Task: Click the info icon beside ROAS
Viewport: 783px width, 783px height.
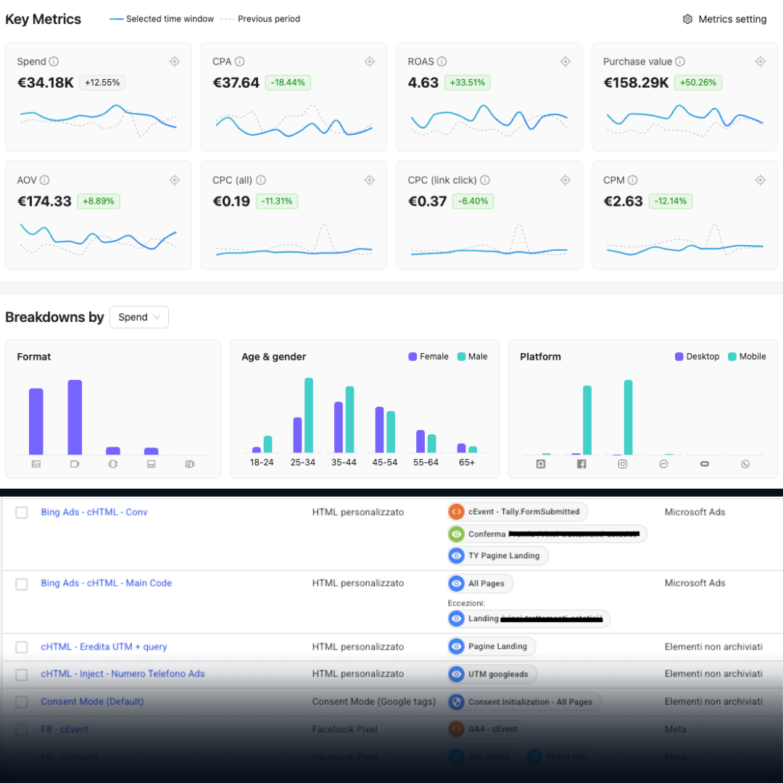Action: [442, 62]
